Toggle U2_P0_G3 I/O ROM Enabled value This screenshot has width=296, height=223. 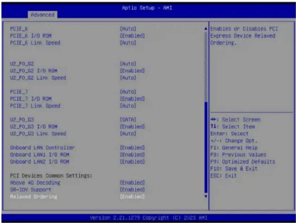132,126
